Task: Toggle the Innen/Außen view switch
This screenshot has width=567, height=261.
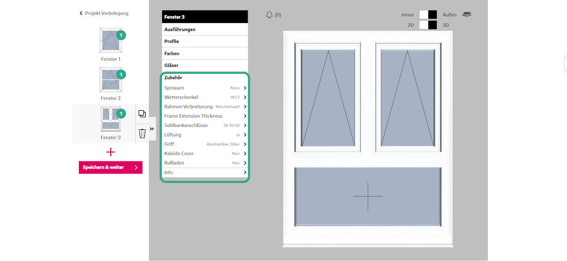Action: tap(428, 15)
